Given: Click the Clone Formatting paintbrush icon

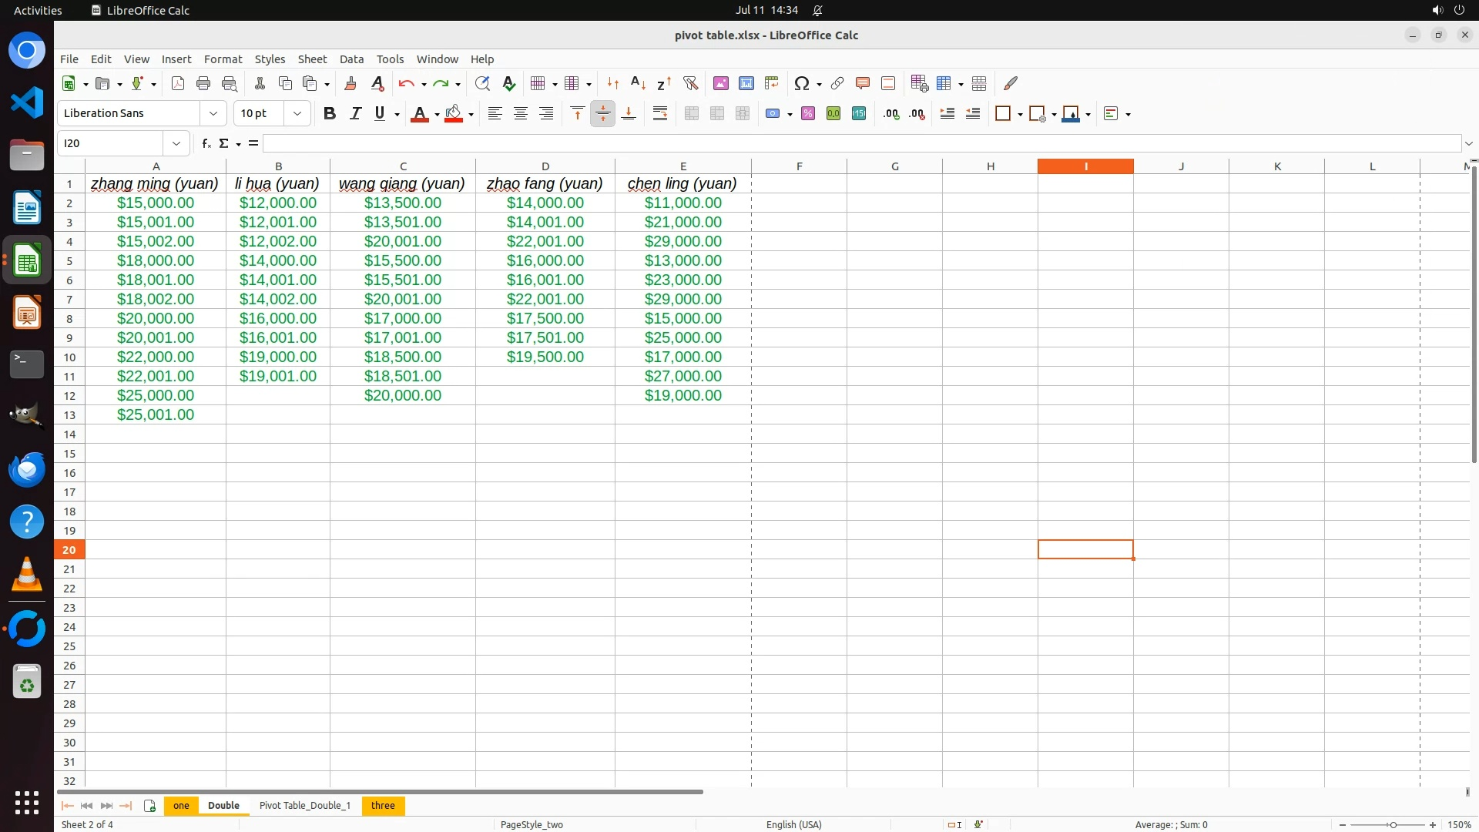Looking at the screenshot, I should coord(350,83).
